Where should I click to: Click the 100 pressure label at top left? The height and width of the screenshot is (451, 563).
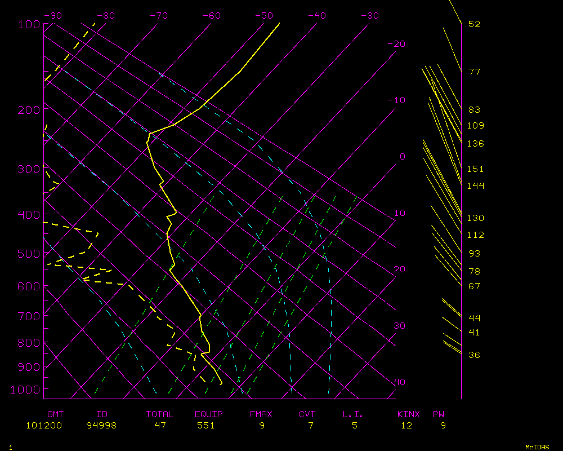coord(29,24)
